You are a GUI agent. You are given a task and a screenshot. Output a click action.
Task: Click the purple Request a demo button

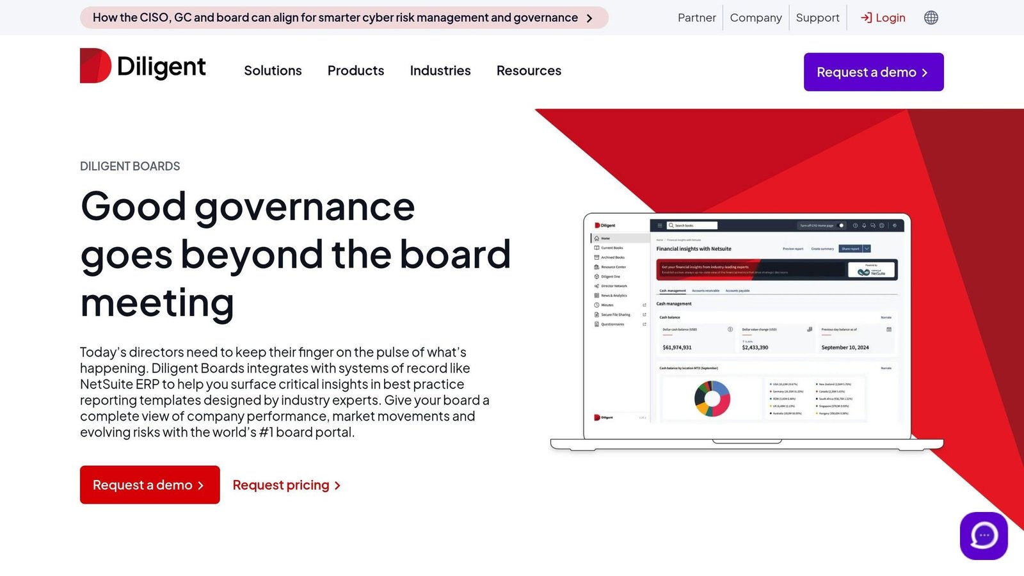(874, 72)
